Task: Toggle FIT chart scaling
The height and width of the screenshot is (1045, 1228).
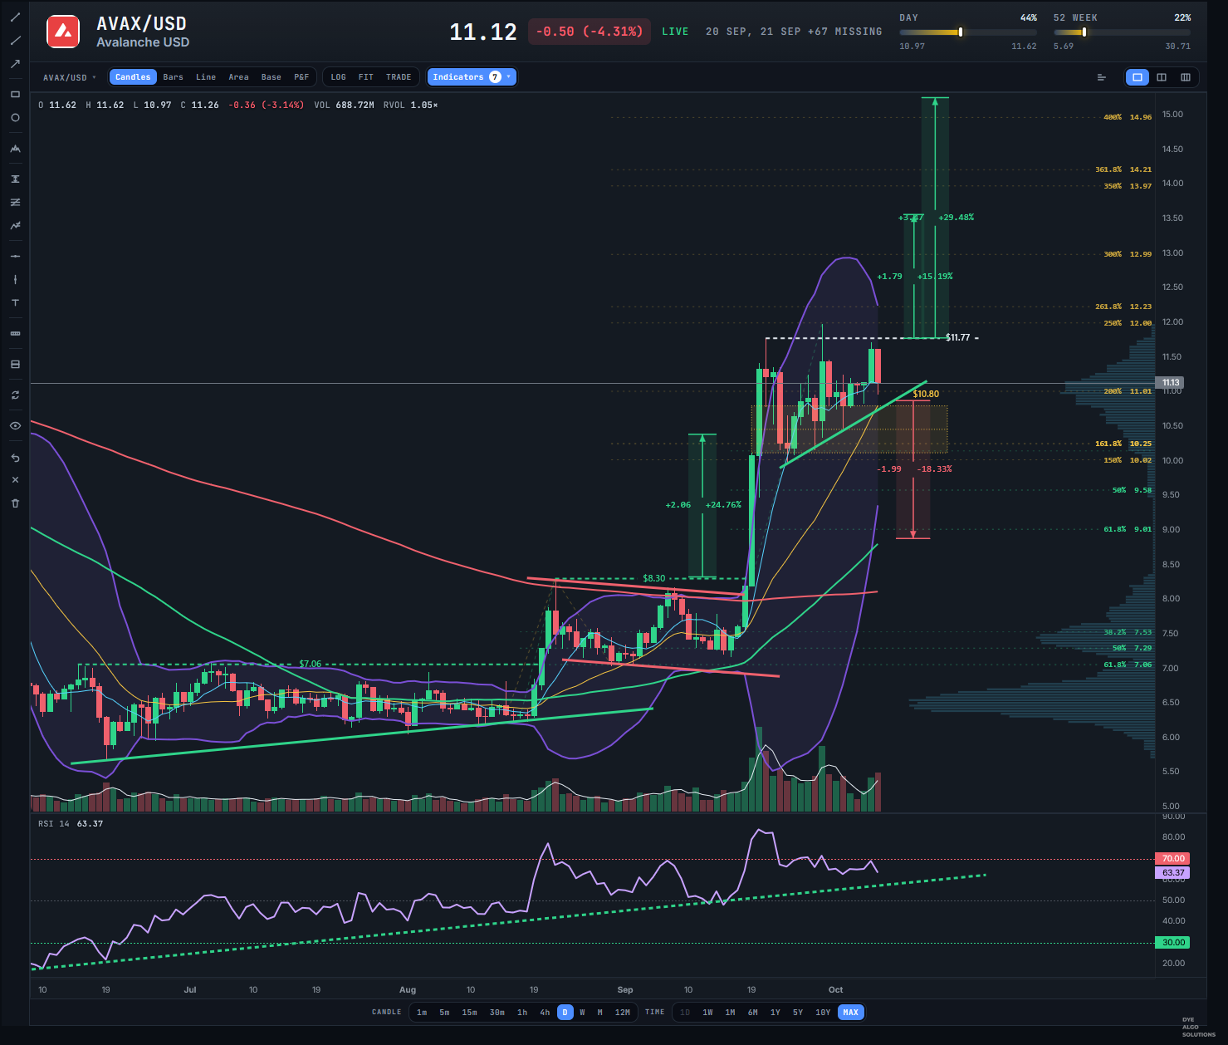Action: point(366,77)
